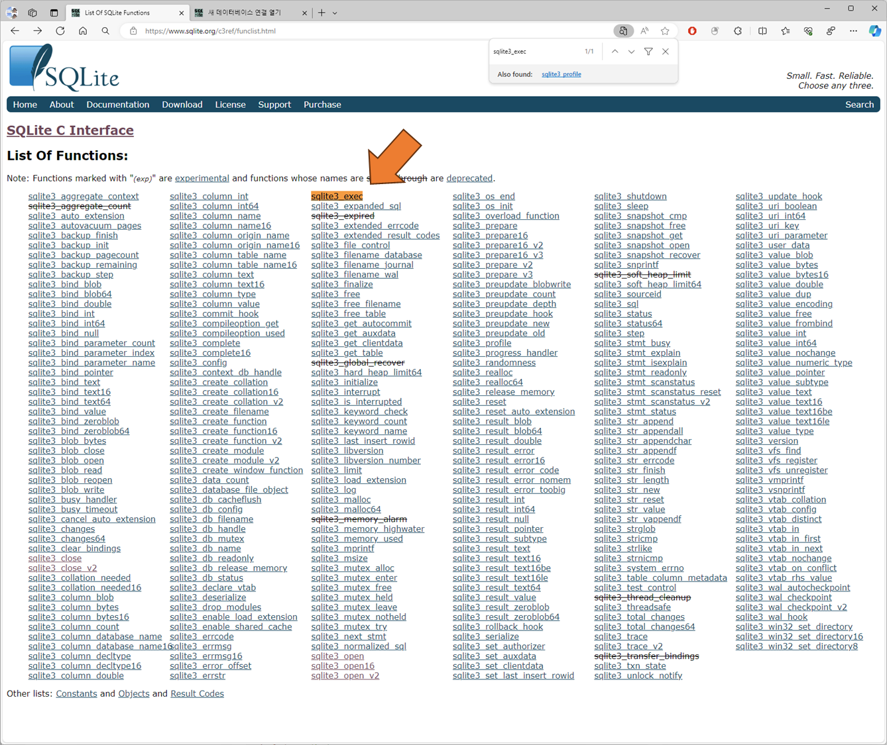Go back to the previous page

15,31
